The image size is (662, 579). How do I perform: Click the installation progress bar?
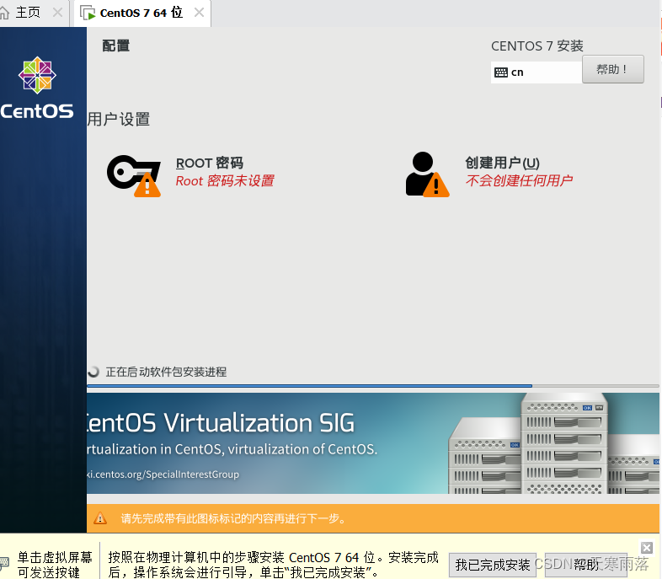(373, 385)
